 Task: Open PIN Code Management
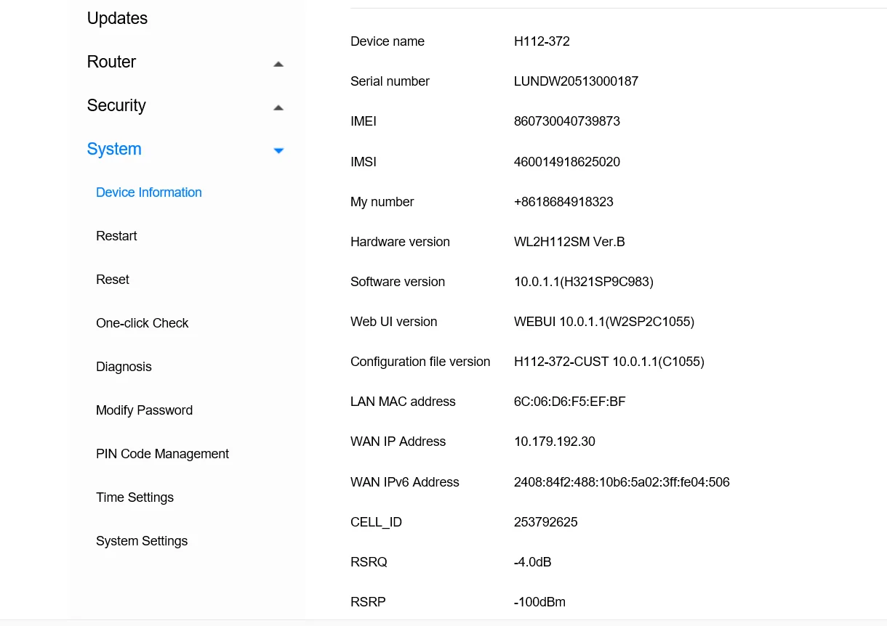[162, 454]
